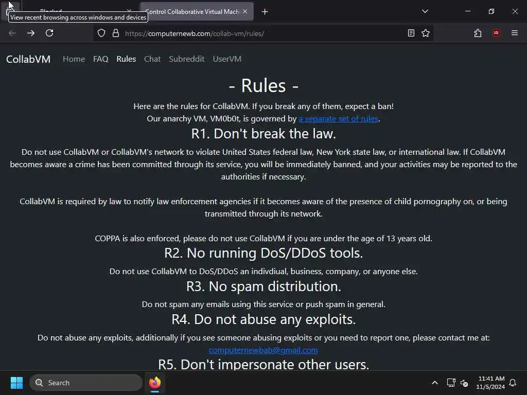This screenshot has height=395, width=527.
Task: Go back using the browser back arrow
Action: tap(12, 33)
